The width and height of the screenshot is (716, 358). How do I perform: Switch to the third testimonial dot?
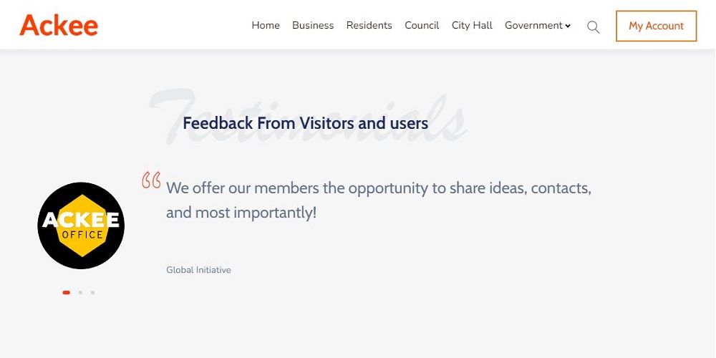click(92, 292)
